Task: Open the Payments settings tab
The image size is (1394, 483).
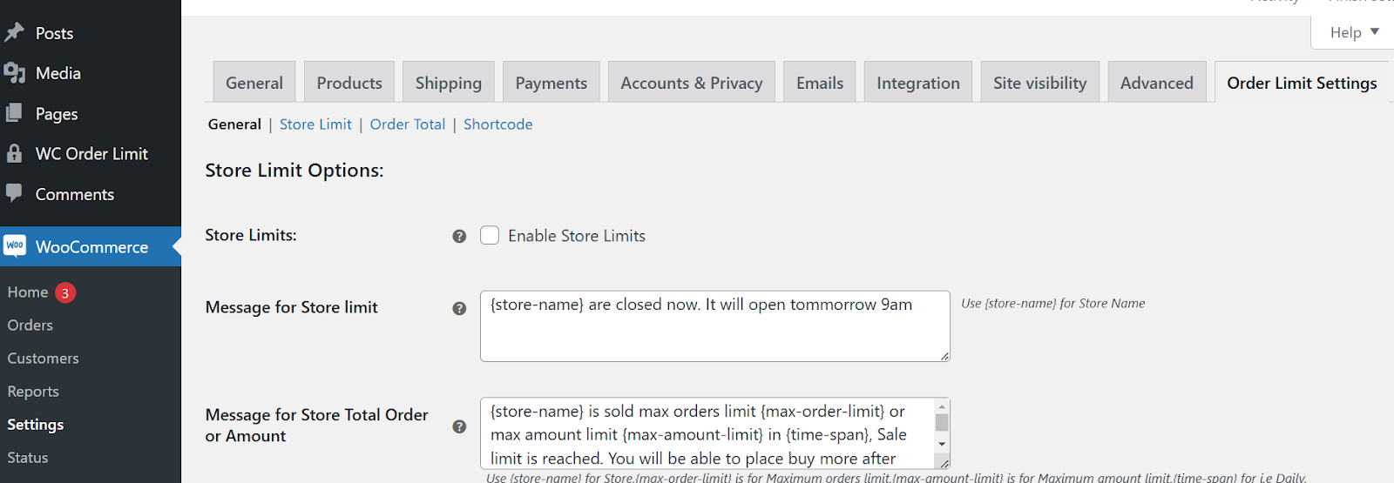Action: tap(551, 83)
